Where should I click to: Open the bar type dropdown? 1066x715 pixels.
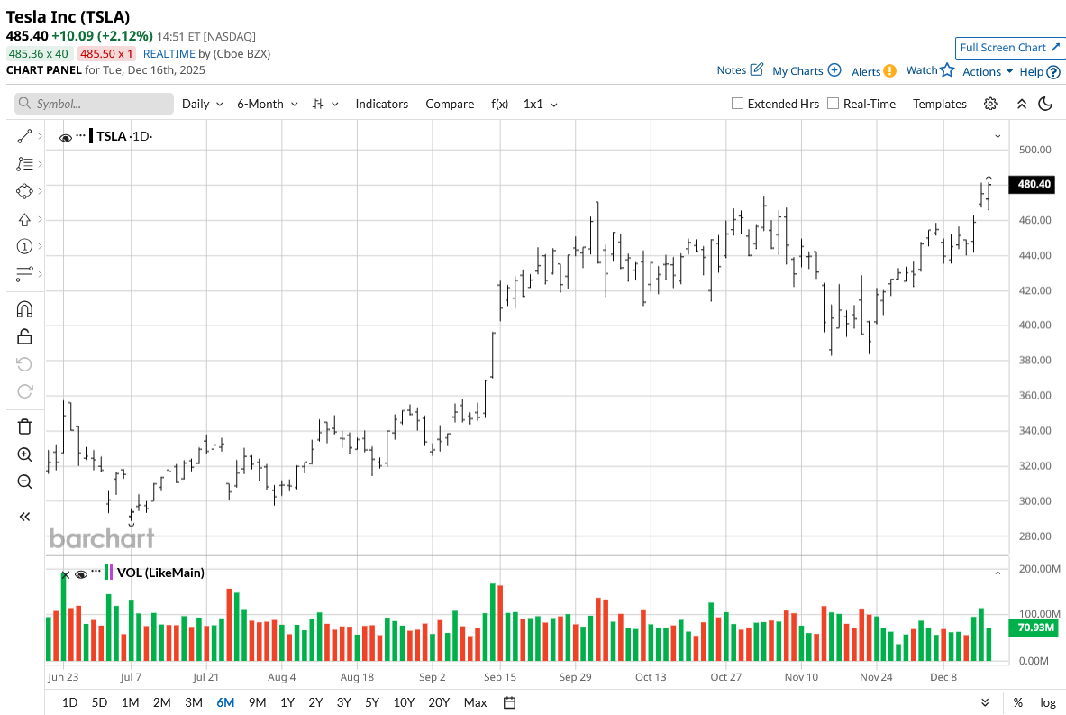coord(325,104)
